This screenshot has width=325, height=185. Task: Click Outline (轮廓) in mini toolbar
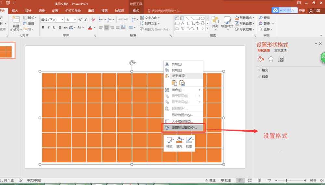click(x=189, y=142)
